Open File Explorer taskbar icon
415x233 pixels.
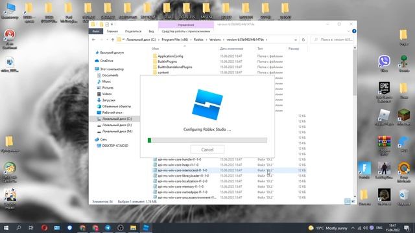(133, 227)
